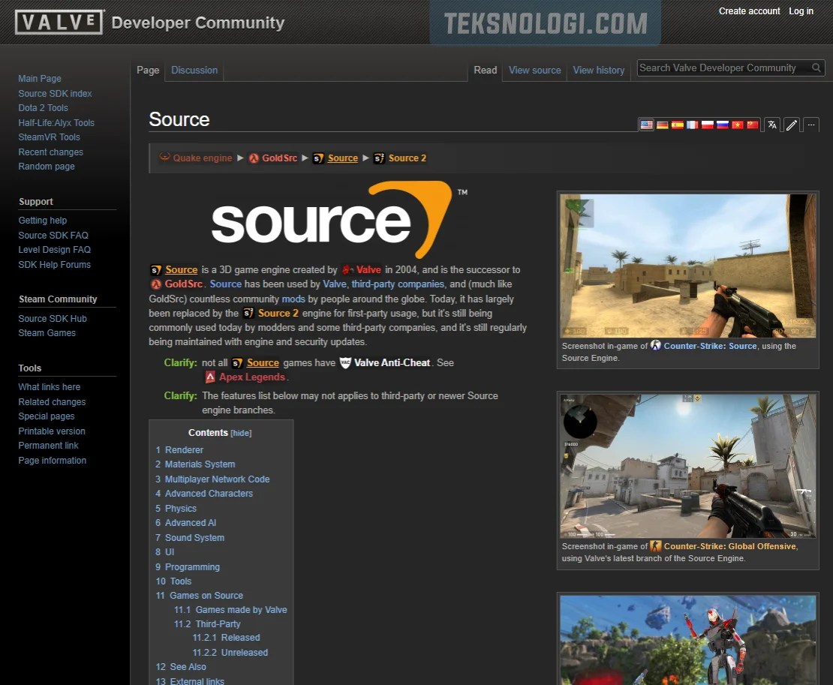This screenshot has width=833, height=685.
Task: Open SteamVR Tools sidebar link
Action: [49, 137]
